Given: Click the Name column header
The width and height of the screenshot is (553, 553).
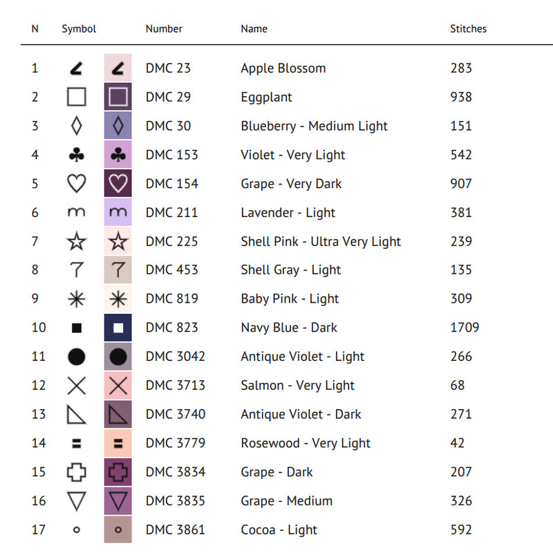Looking at the screenshot, I should point(254,29).
